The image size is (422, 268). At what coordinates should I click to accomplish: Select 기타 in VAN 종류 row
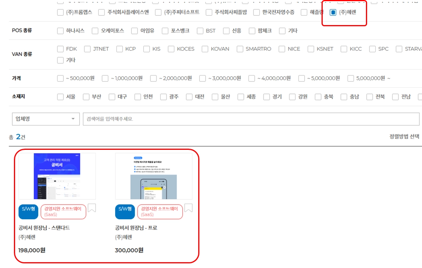60,60
